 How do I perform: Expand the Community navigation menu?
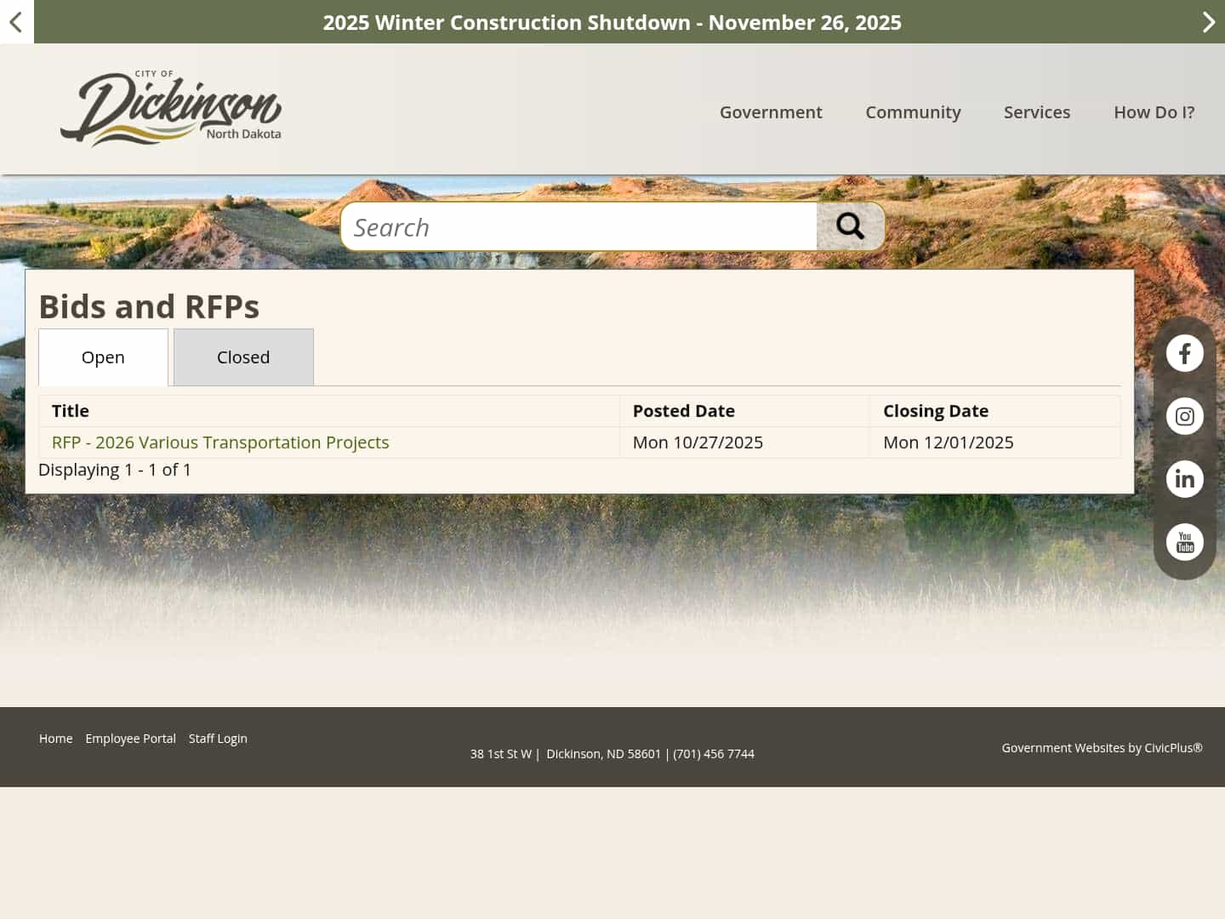coord(913,111)
